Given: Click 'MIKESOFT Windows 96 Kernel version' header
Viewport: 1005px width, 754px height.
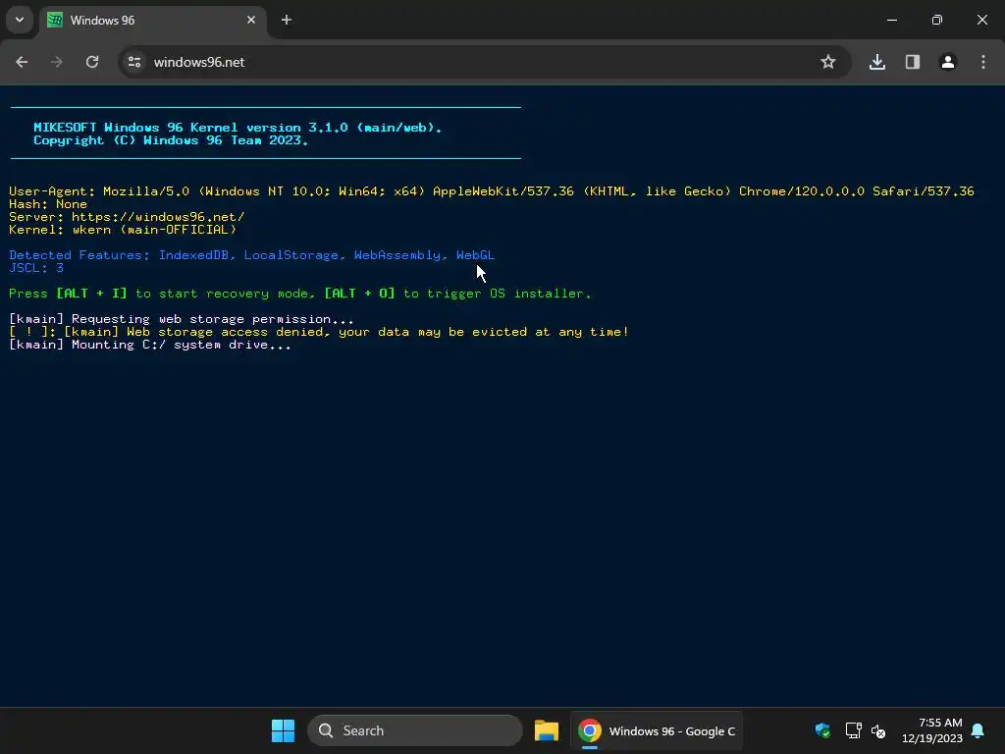Looking at the screenshot, I should 238,128.
